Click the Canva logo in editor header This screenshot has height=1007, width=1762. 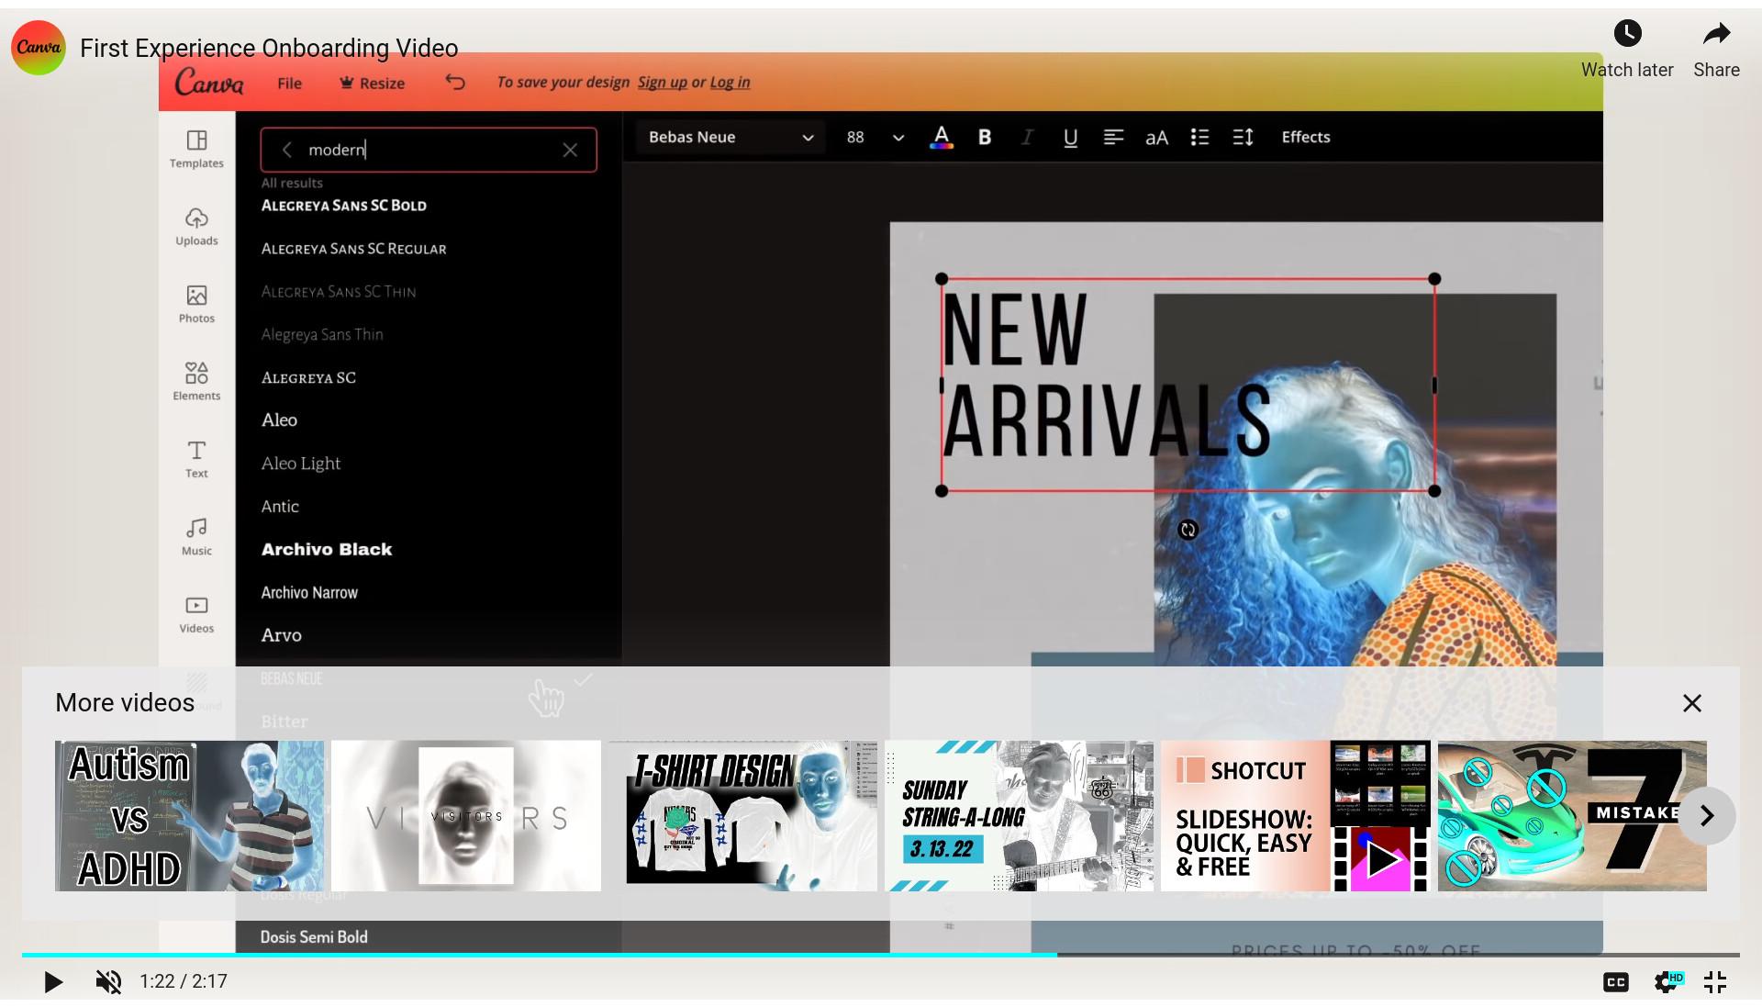(x=209, y=83)
